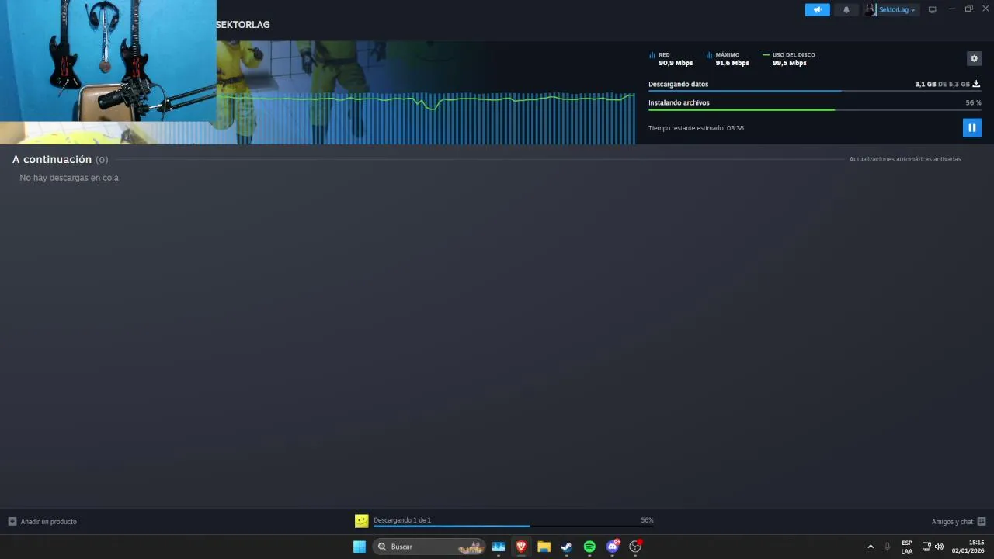Expand the SektorLag account dropdown

pos(897,9)
